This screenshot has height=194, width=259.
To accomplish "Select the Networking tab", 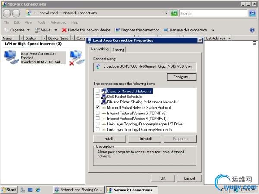I will (x=100, y=49).
